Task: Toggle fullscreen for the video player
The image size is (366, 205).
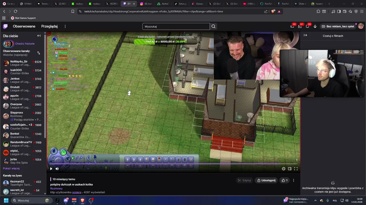Action: 296,169
